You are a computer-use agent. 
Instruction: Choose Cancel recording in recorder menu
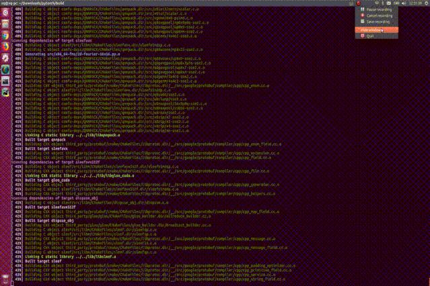coord(375,15)
